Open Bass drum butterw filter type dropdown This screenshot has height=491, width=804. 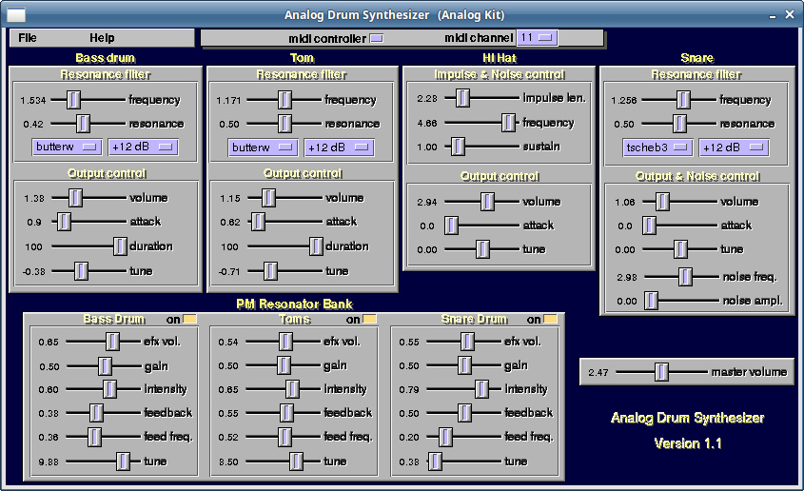67,147
